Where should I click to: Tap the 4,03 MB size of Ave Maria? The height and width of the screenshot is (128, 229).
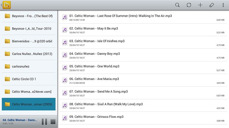[x=220, y=83]
